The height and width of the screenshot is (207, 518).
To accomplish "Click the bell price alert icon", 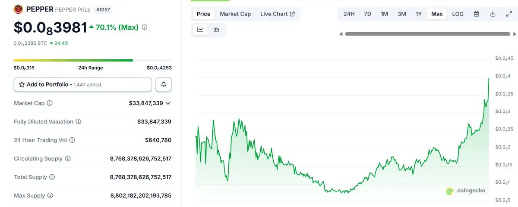I will (x=164, y=84).
